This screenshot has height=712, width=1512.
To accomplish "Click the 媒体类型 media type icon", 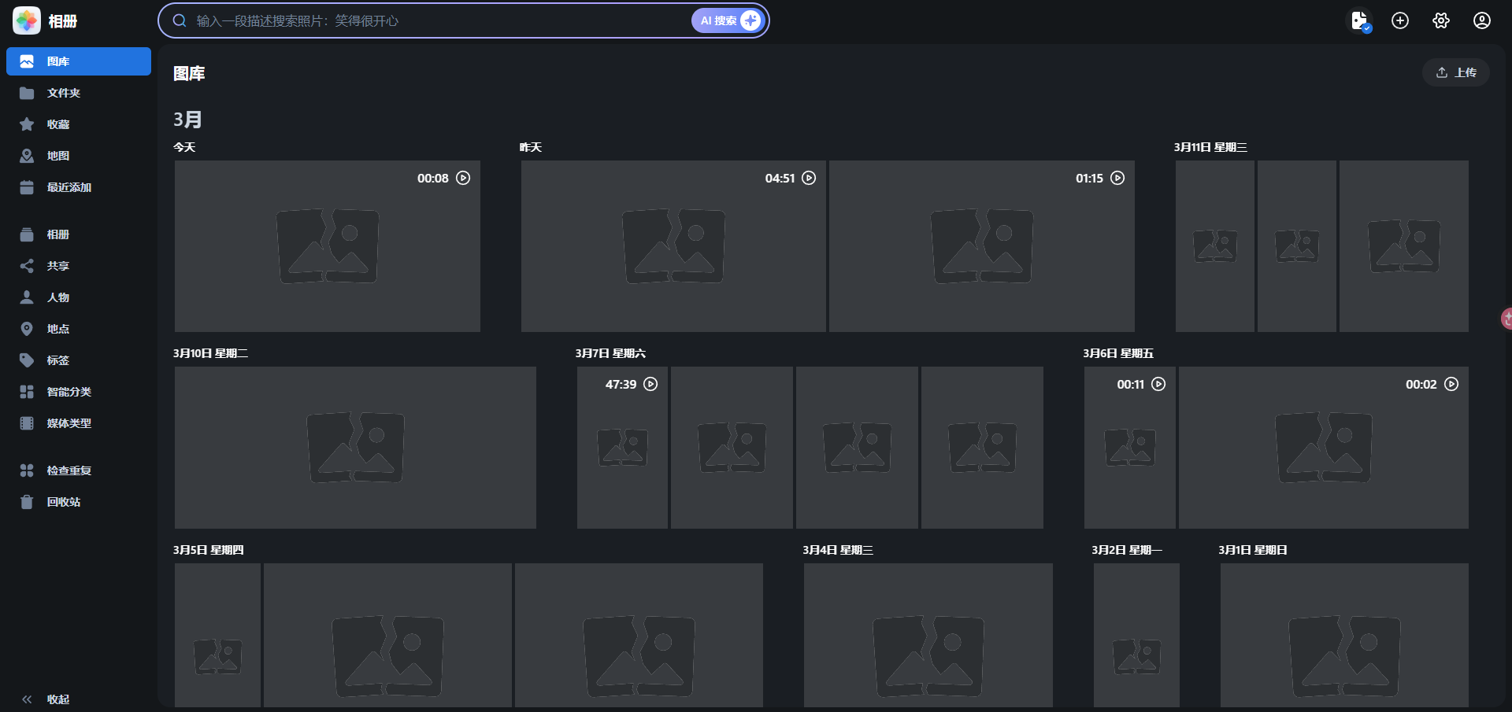I will [27, 423].
